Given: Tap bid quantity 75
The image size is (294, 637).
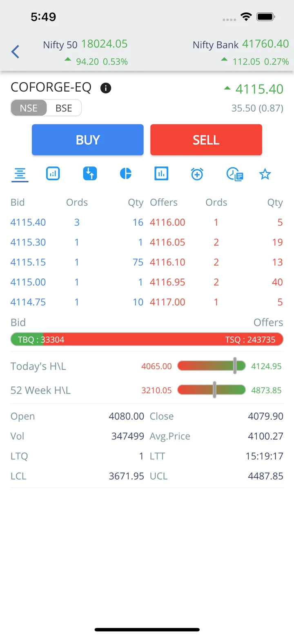Looking at the screenshot, I should point(138,262).
